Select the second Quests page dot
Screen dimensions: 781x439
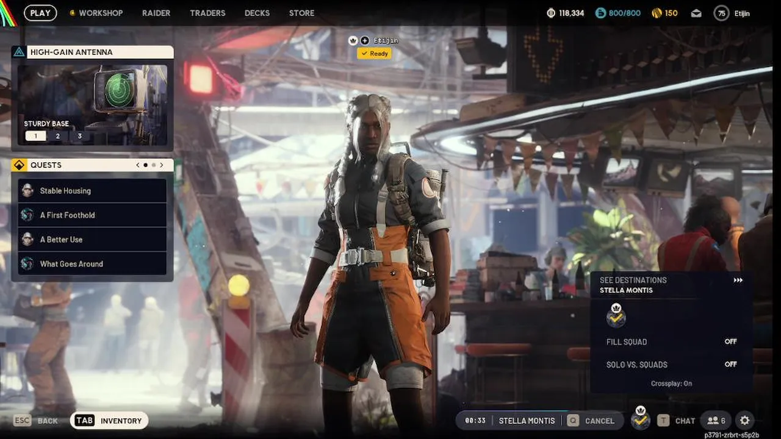click(154, 165)
